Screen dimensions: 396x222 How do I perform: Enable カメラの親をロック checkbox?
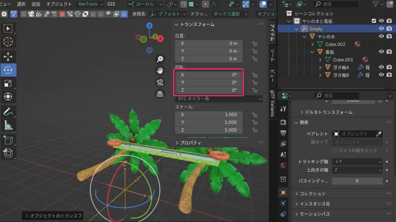coord(335,151)
